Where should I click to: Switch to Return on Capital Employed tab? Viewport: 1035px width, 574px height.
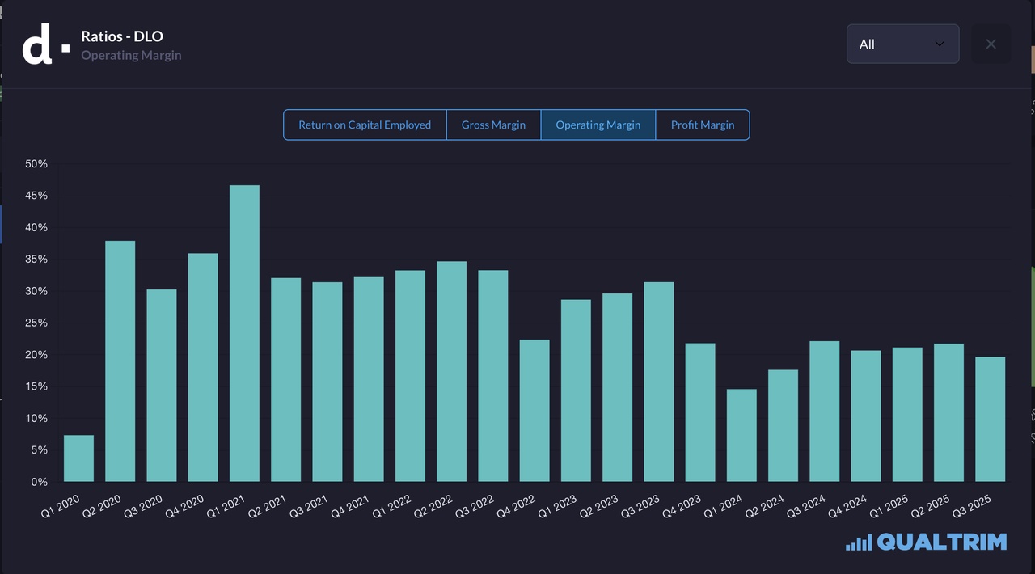(365, 125)
